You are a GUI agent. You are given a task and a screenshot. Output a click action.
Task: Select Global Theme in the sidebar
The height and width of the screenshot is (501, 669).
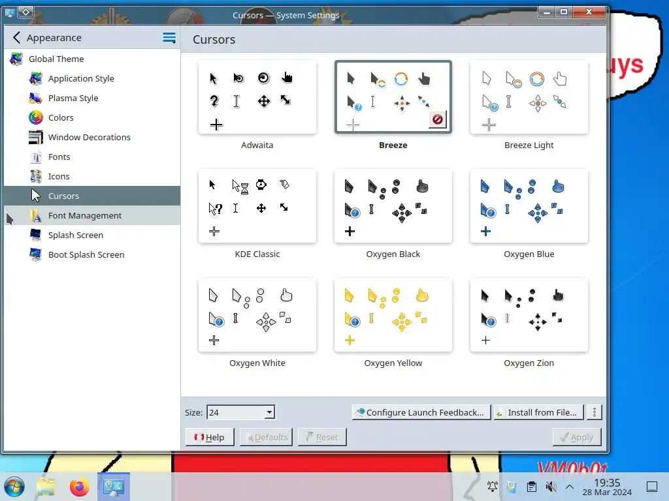coord(92,59)
